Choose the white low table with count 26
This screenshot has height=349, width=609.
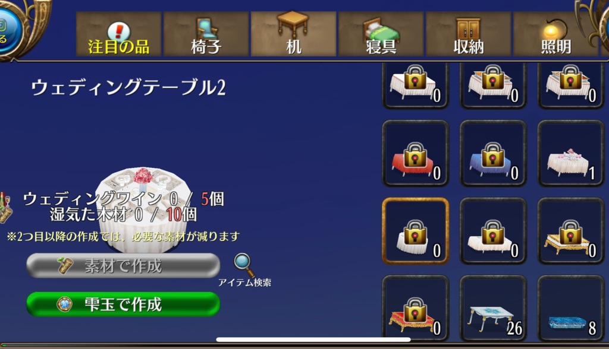(x=493, y=308)
